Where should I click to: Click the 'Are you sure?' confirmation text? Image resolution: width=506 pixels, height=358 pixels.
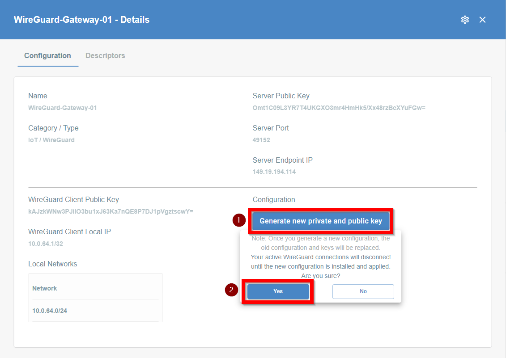[321, 276]
